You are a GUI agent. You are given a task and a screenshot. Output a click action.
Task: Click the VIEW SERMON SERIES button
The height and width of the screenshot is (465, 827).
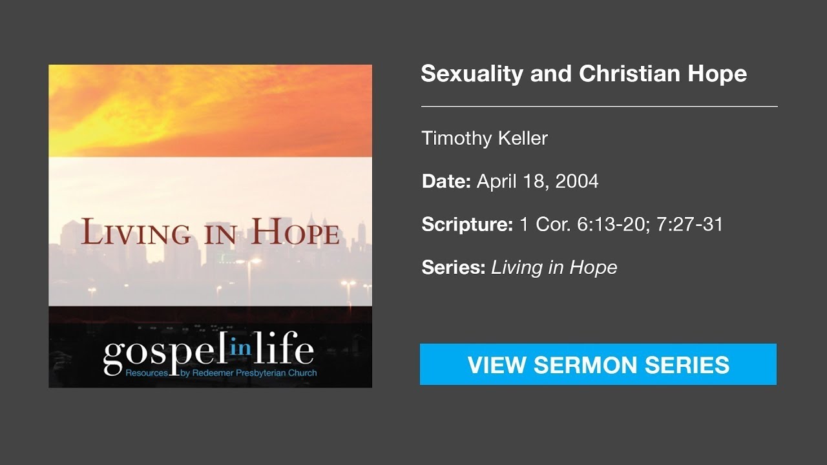click(598, 364)
